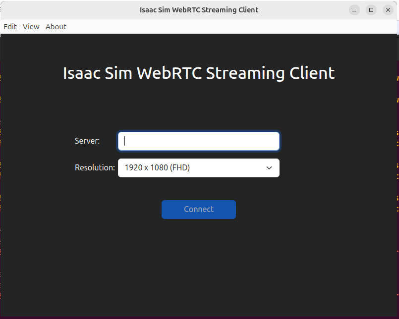Click the large Isaac Sim WebRTC heading
Screen dimensions: 399x319
click(x=199, y=73)
